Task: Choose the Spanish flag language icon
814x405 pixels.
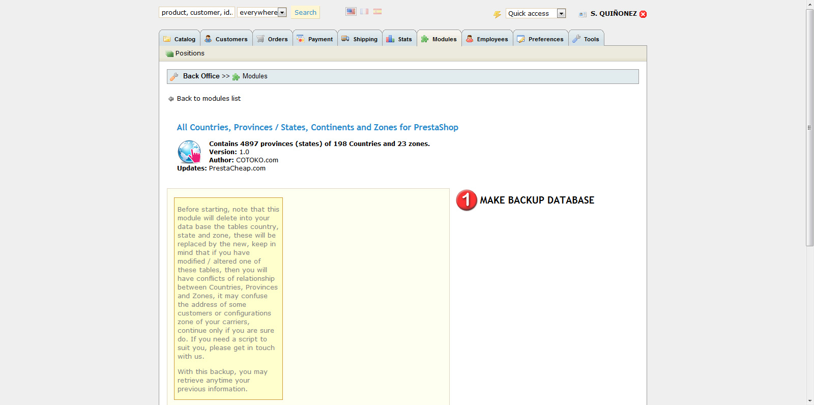Action: 377,11
